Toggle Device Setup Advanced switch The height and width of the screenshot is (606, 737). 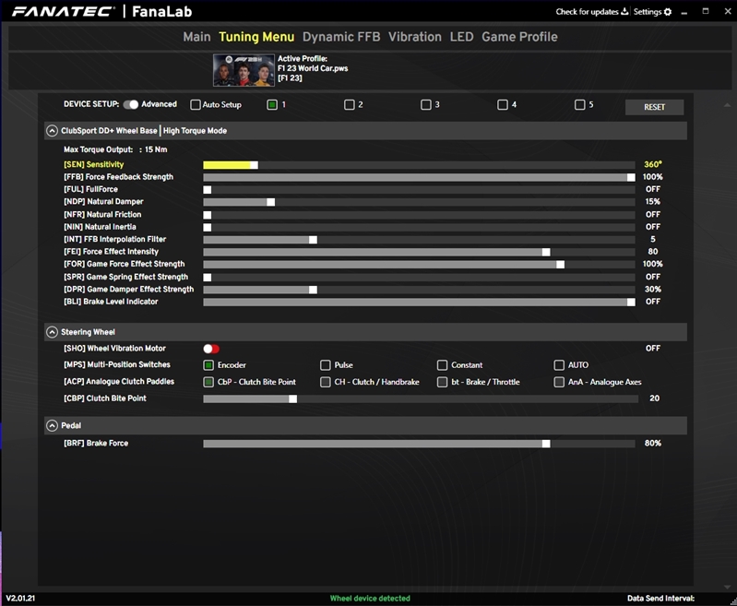130,105
